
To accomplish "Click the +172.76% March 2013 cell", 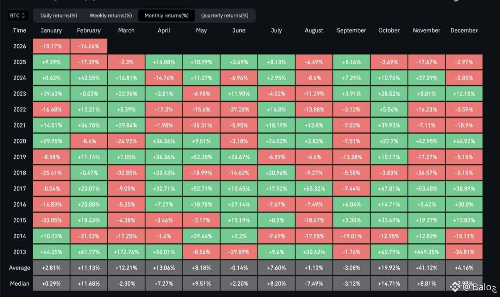I will coord(126,252).
